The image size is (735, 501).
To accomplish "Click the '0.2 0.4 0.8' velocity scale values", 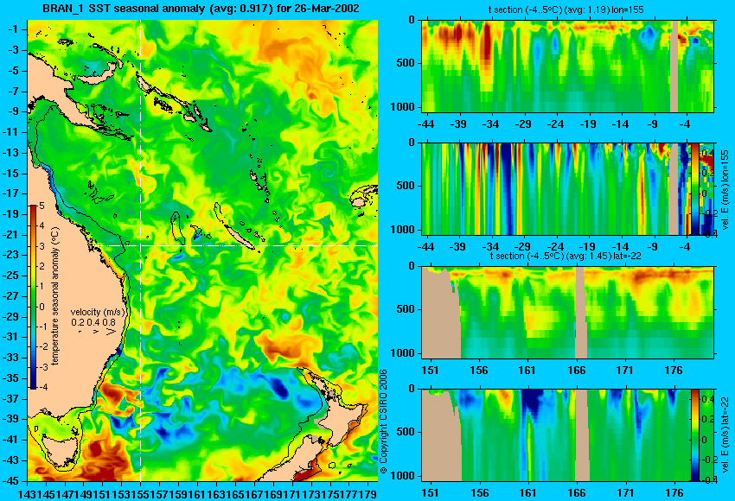I will pyautogui.click(x=93, y=322).
